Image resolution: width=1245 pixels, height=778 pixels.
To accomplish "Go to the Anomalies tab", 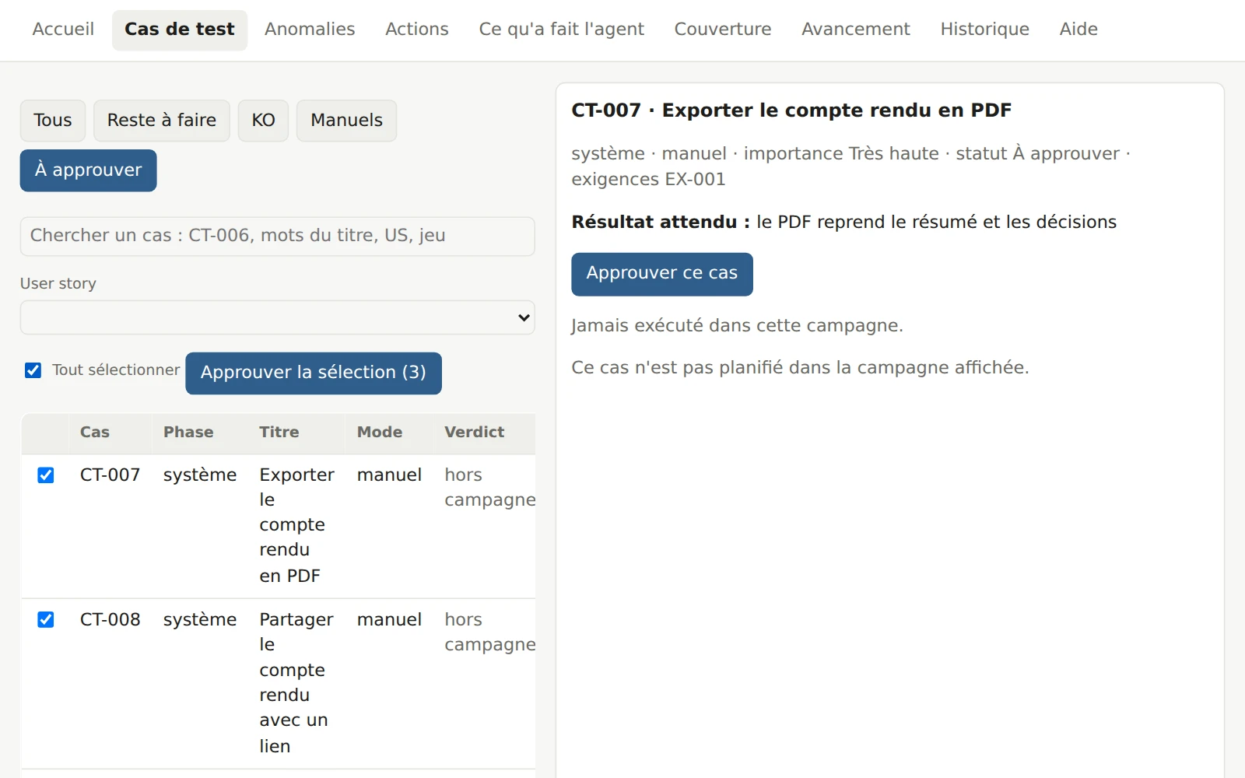I will click(310, 30).
